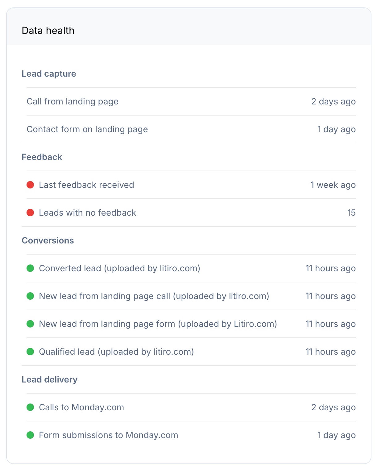This screenshot has height=469, width=377.
Task: Click the Leads with no feedback label
Action: [87, 213]
